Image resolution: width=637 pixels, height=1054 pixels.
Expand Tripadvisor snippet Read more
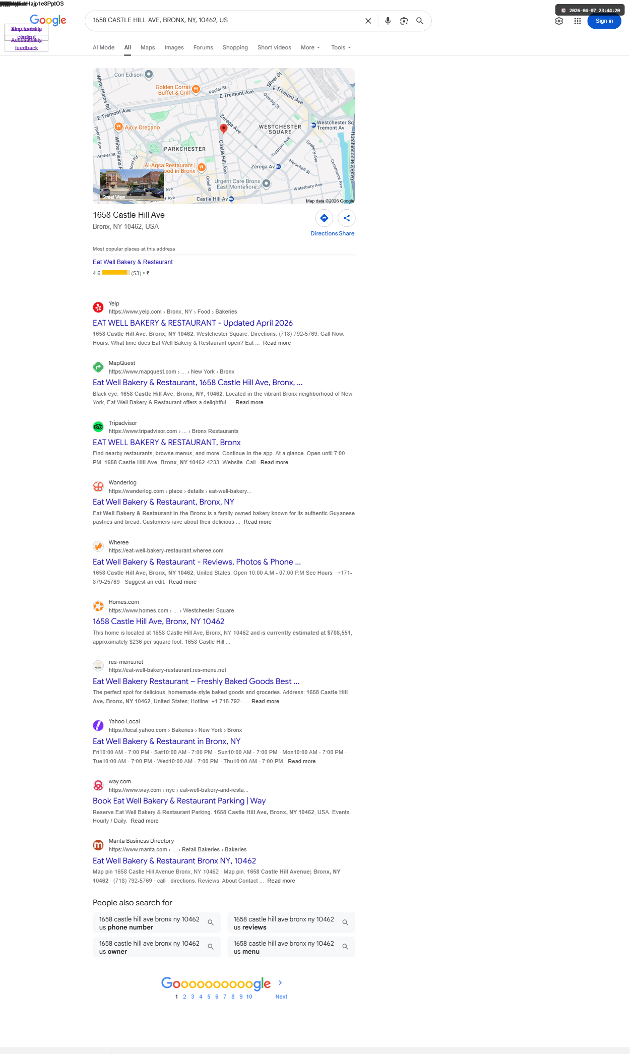(274, 462)
